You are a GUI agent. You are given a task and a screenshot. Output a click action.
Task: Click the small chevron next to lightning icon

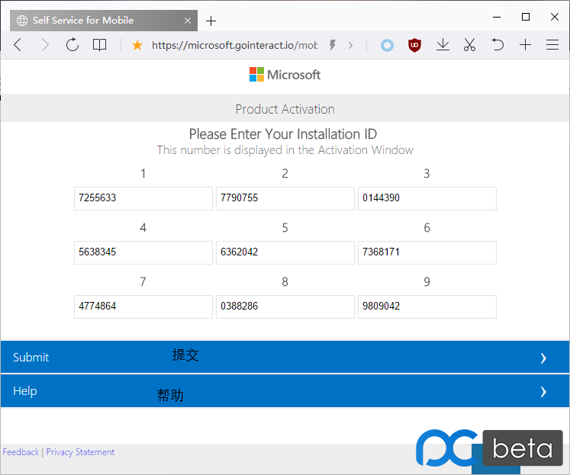(350, 46)
